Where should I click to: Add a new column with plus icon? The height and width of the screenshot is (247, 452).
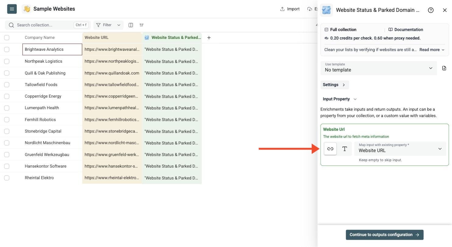(209, 38)
